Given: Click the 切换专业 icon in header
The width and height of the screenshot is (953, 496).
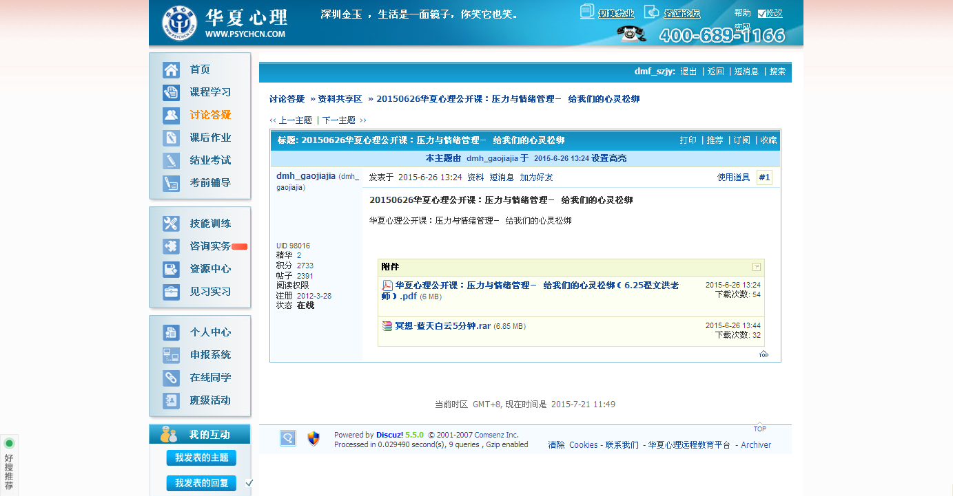Looking at the screenshot, I should click(x=587, y=12).
